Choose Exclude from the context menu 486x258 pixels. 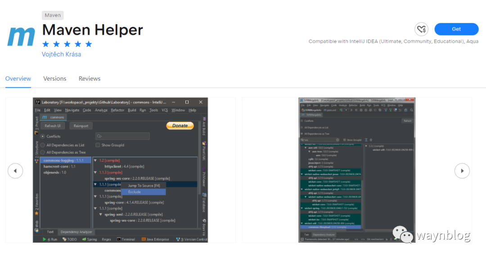(x=135, y=192)
